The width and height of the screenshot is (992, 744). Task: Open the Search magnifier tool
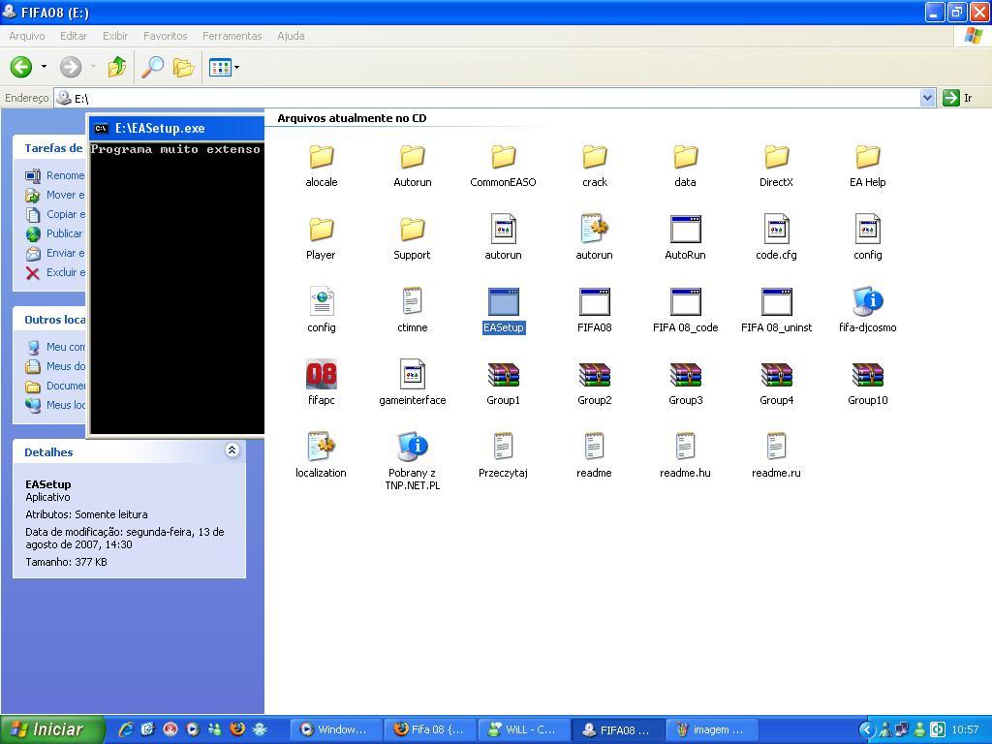point(152,67)
